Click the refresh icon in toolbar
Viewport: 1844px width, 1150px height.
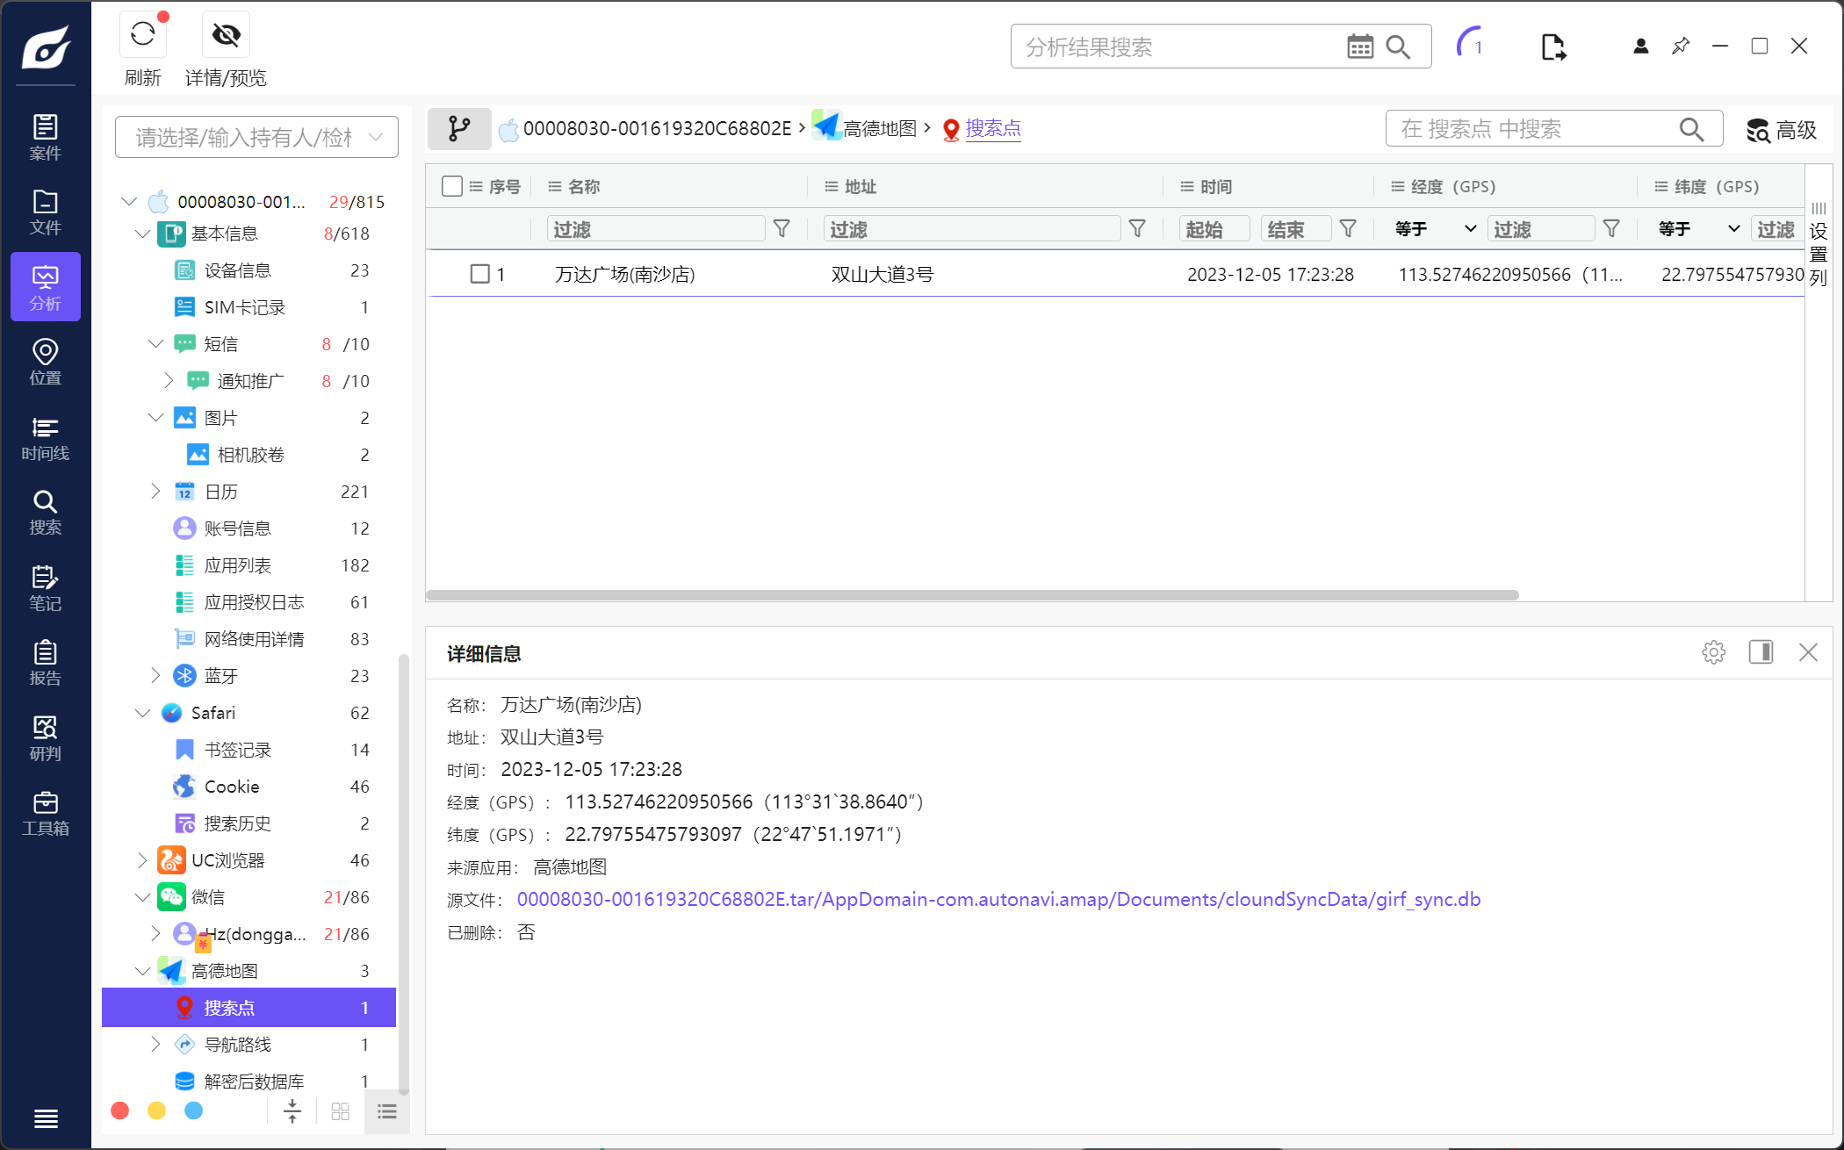tap(142, 35)
